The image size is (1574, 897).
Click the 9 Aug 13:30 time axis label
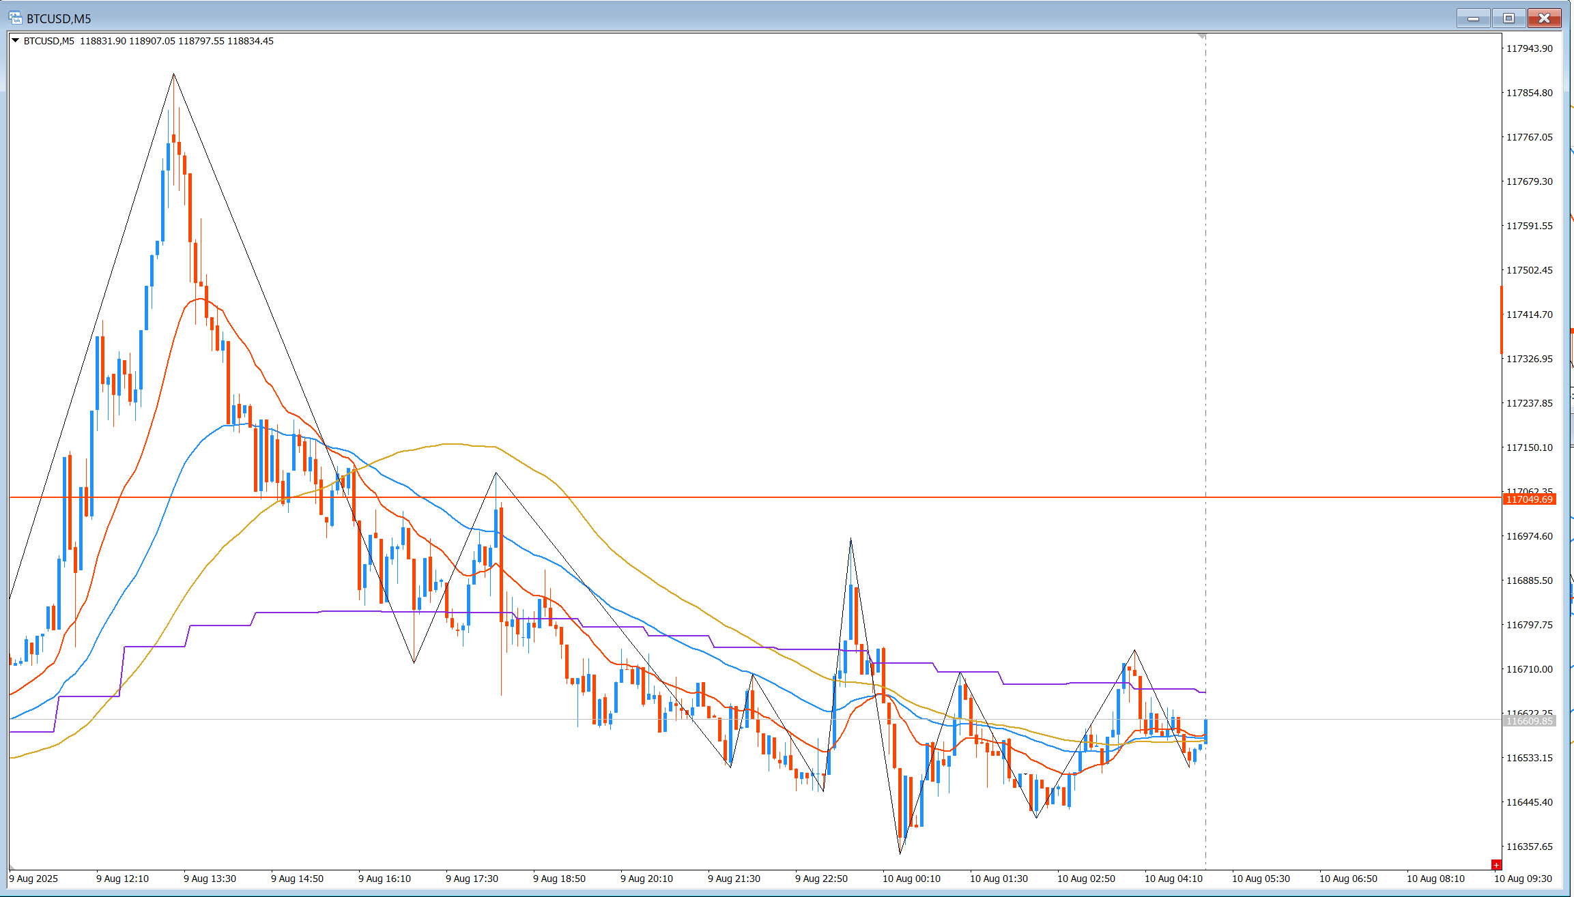(210, 879)
